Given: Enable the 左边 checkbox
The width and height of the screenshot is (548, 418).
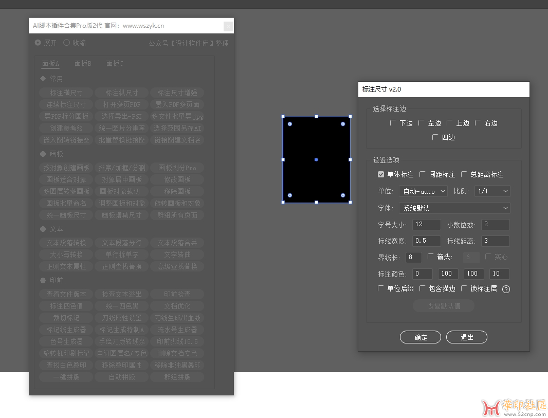Looking at the screenshot, I should (421, 123).
